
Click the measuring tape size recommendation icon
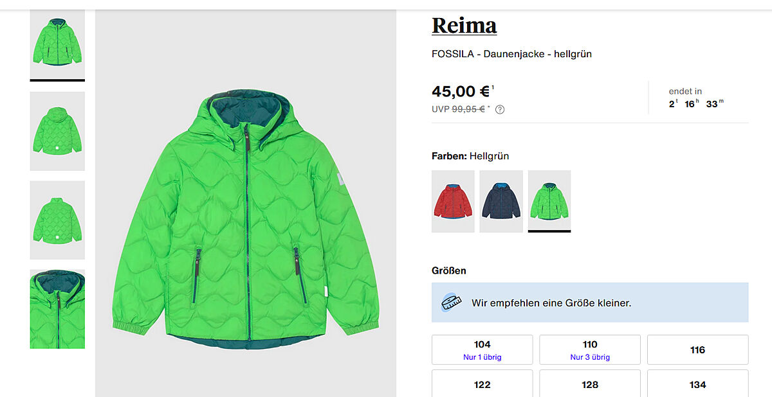[452, 303]
